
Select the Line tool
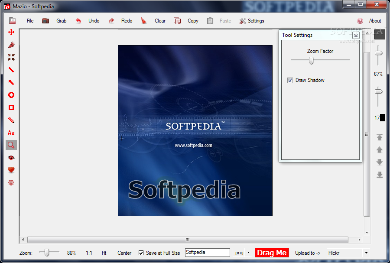11,70
